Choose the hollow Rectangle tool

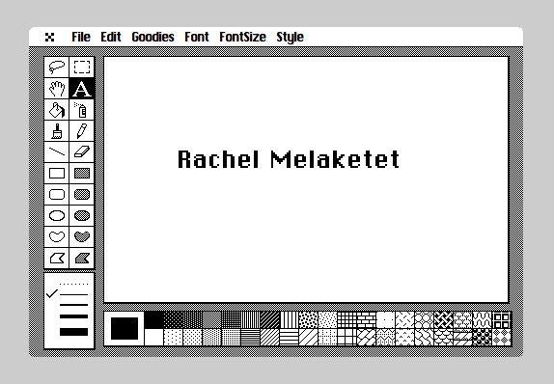(x=57, y=173)
